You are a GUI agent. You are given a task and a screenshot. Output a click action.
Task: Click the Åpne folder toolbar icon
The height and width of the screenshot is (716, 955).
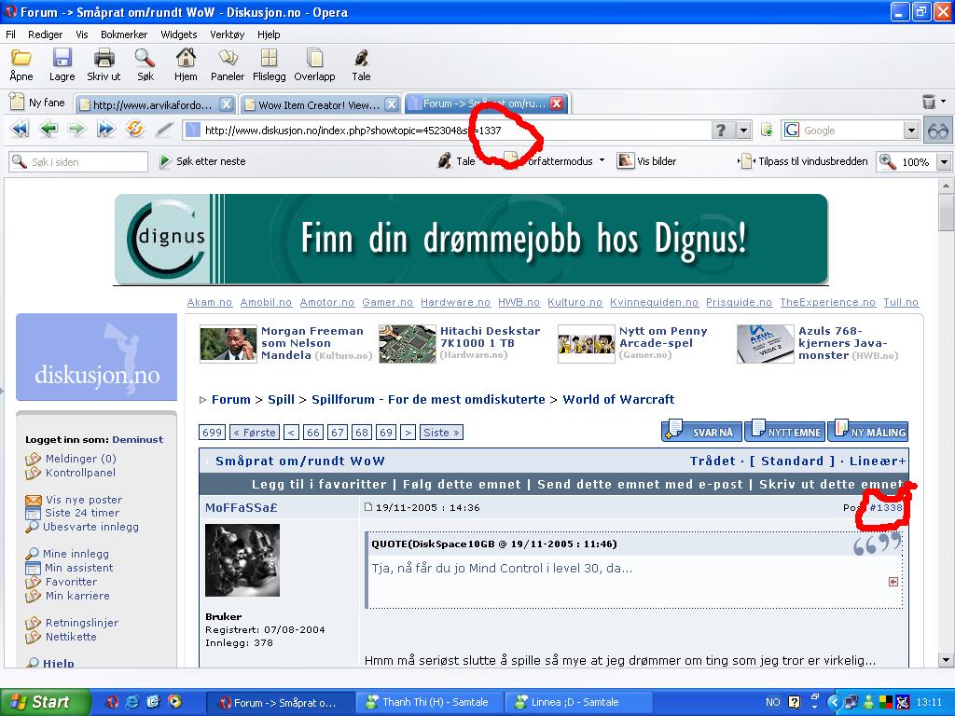coord(21,58)
